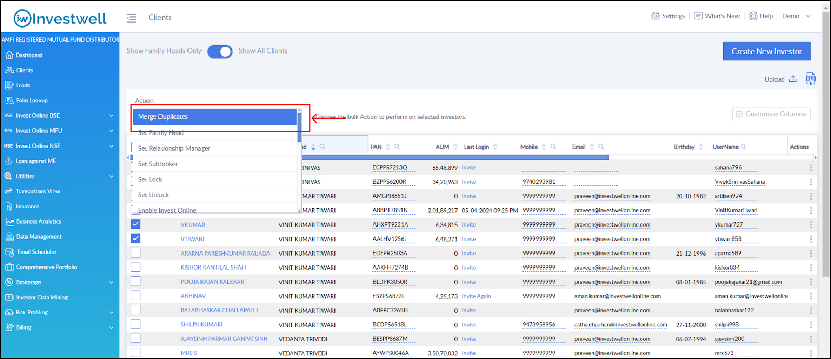
Task: Toggle Show Family Heads Only switch
Action: [x=220, y=51]
